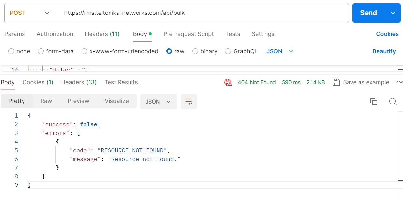Choose x-www-form-urlencoded body type
Viewport: 403px width, 199px height.
pyautogui.click(x=84, y=51)
